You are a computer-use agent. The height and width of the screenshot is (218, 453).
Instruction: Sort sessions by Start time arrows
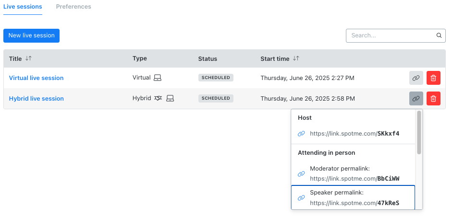(x=296, y=58)
